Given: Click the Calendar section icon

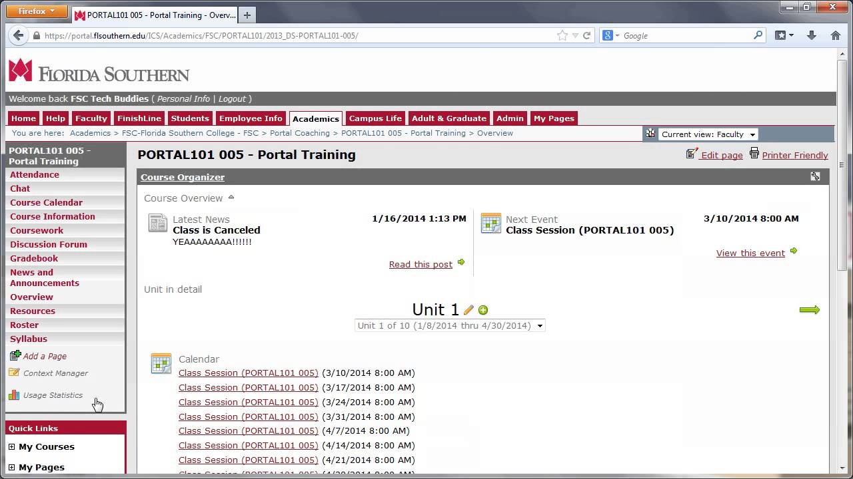Looking at the screenshot, I should point(161,363).
